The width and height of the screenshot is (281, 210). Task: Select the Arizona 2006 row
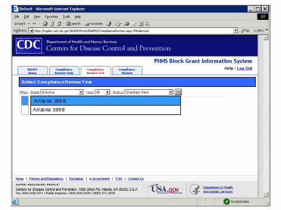coord(105,101)
